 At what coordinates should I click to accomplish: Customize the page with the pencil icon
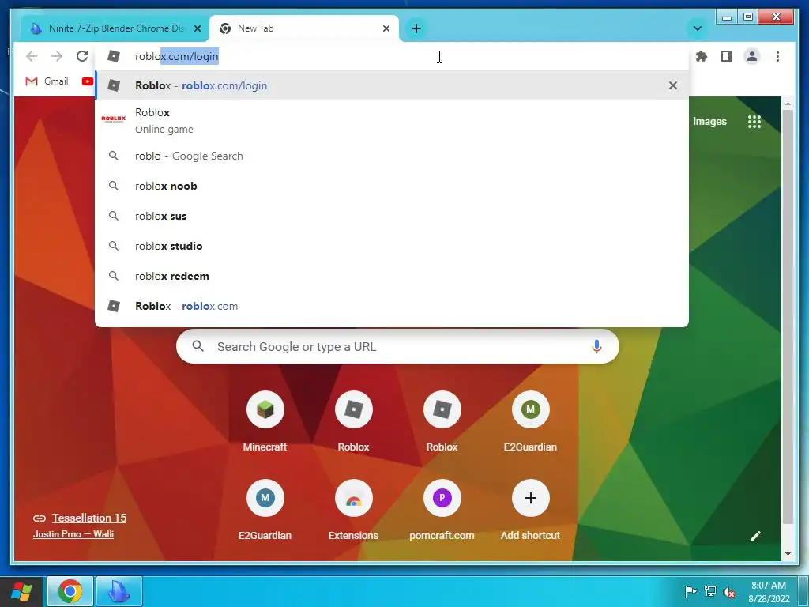click(x=756, y=536)
